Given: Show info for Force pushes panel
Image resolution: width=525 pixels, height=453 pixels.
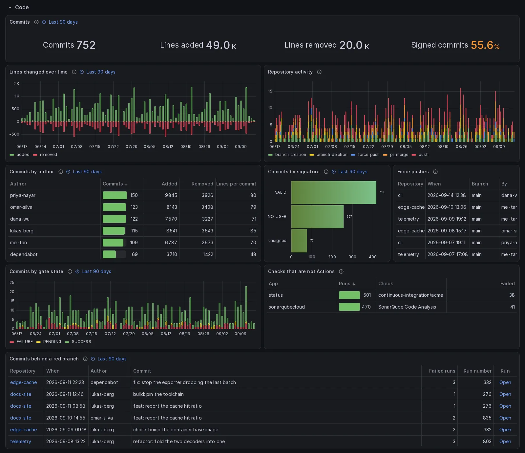Looking at the screenshot, I should point(435,172).
